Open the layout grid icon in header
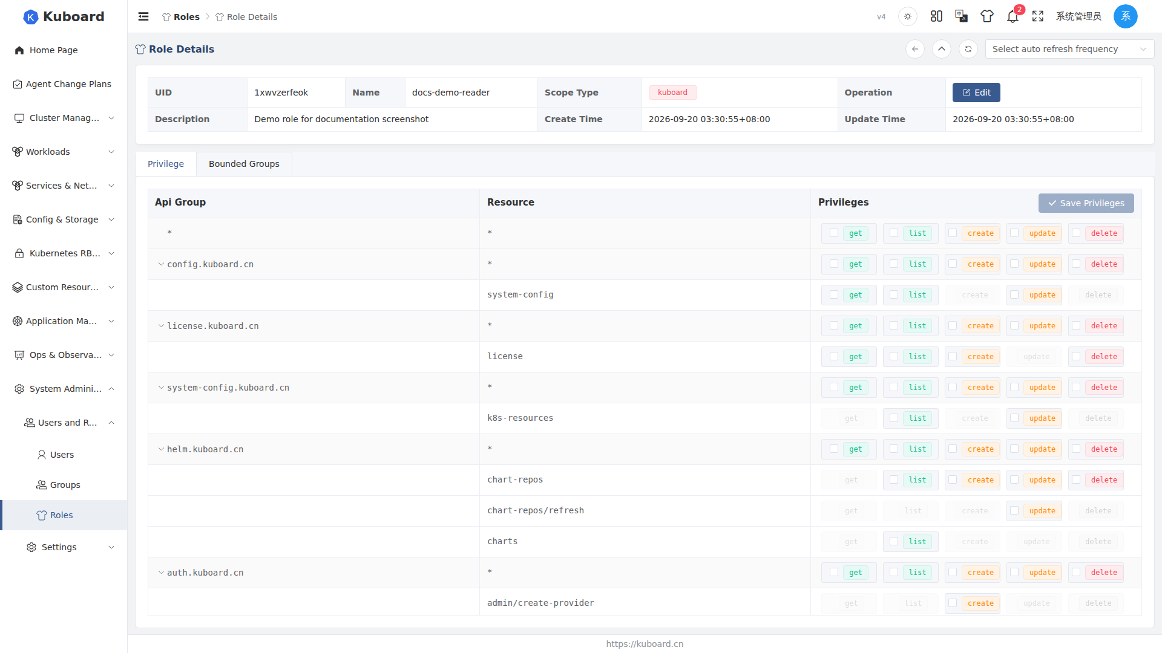The width and height of the screenshot is (1162, 653). pos(936,16)
